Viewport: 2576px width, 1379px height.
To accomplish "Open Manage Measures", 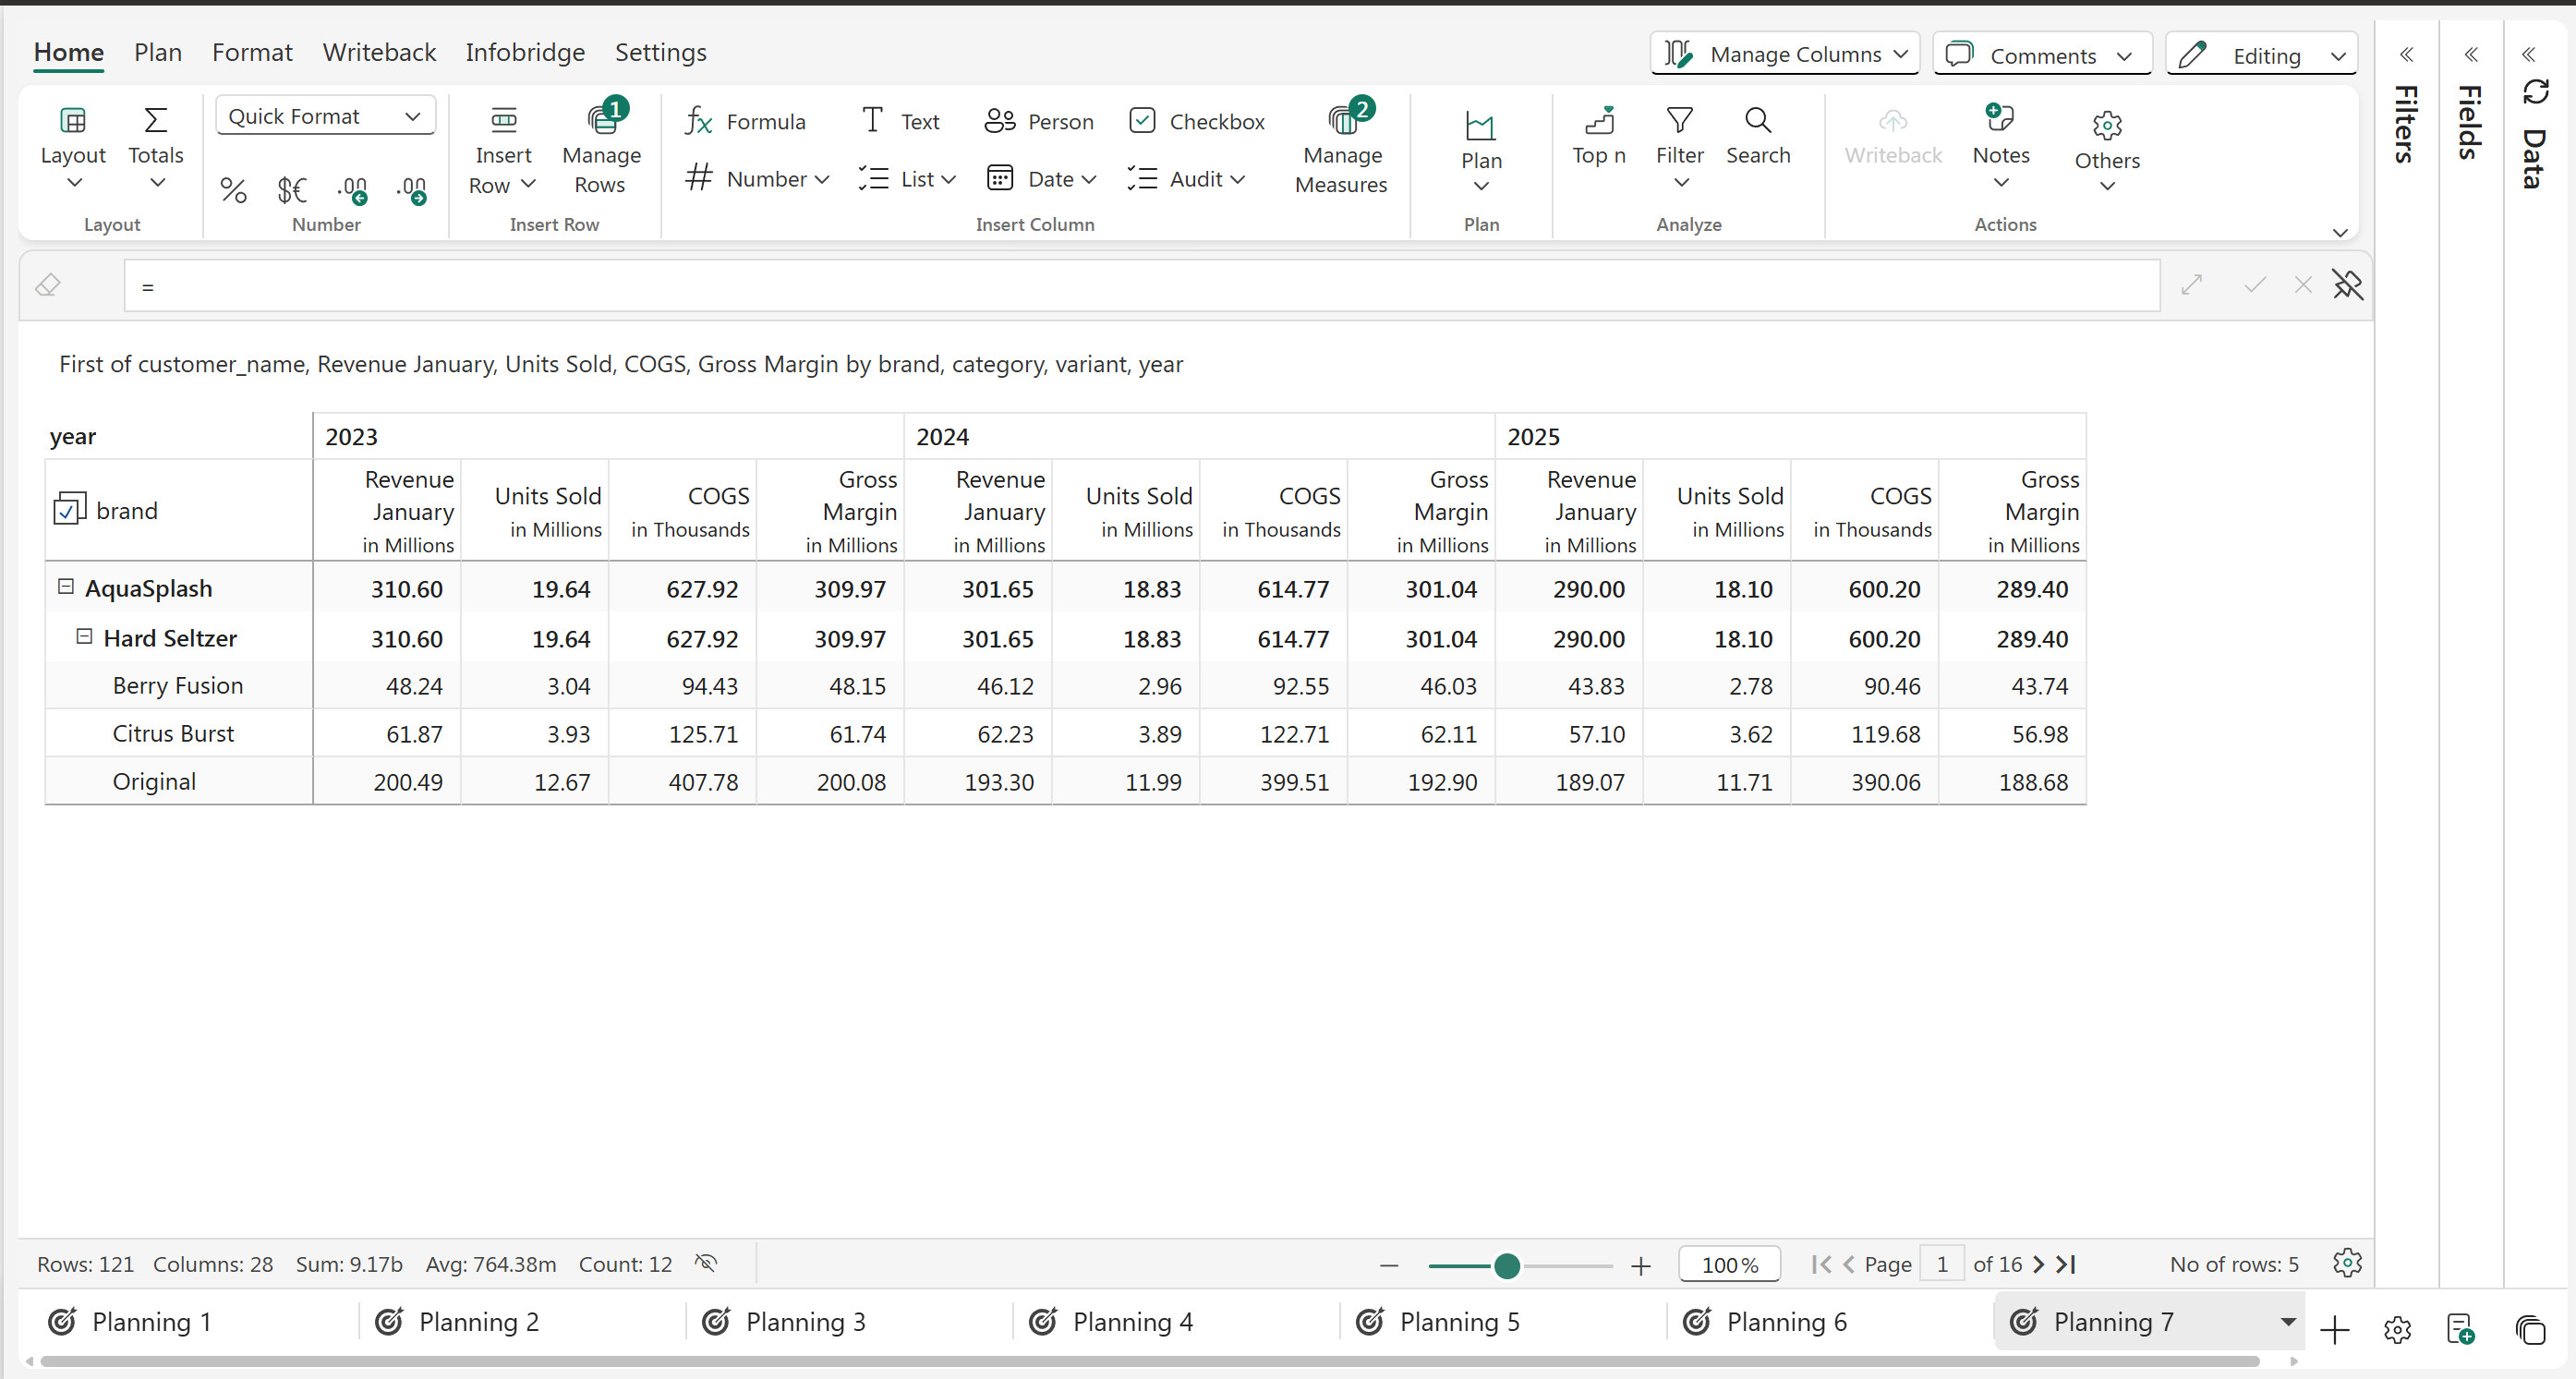I will coord(1340,150).
